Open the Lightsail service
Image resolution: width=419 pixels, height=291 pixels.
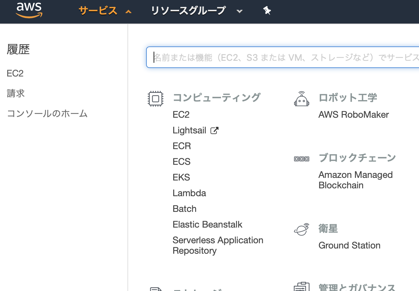coord(190,130)
